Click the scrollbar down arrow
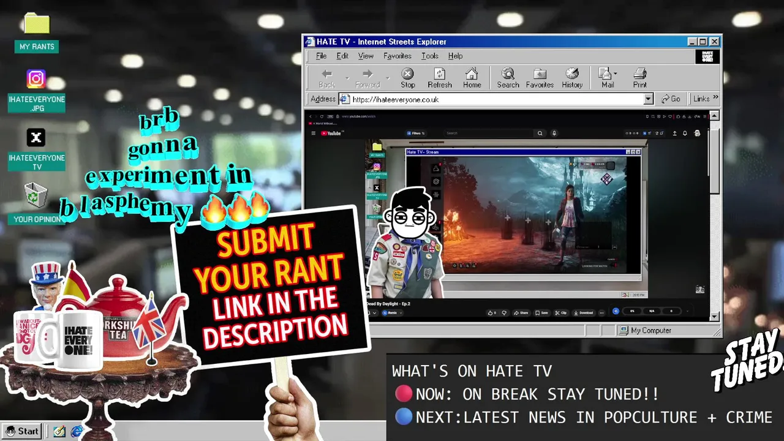 [x=714, y=316]
